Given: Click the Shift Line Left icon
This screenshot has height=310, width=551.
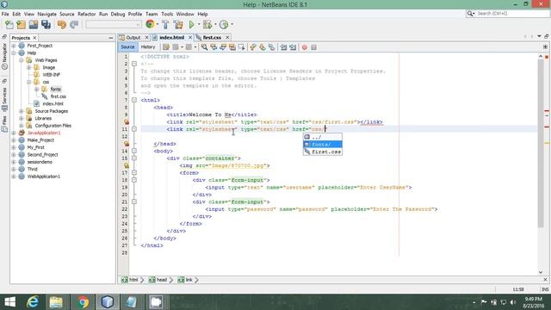Looking at the screenshot, I should point(283,47).
